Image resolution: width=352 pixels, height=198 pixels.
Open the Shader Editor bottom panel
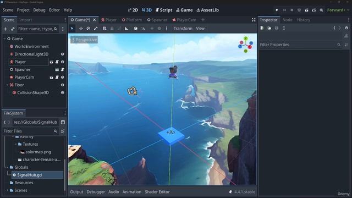click(x=157, y=192)
